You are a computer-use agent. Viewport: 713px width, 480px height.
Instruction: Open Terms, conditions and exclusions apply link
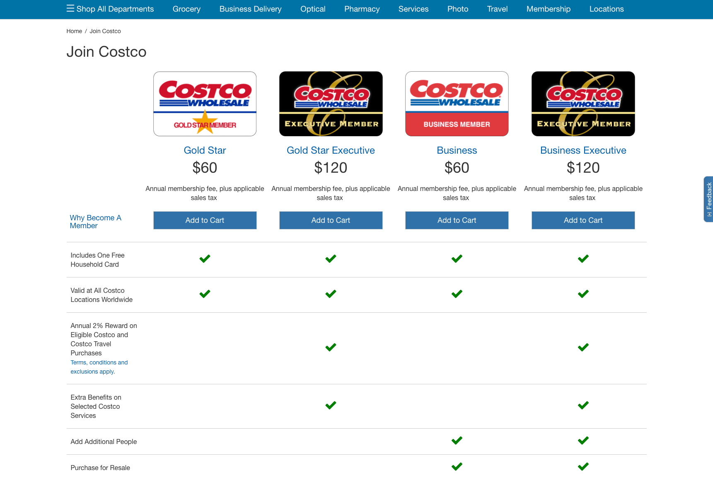(x=99, y=367)
